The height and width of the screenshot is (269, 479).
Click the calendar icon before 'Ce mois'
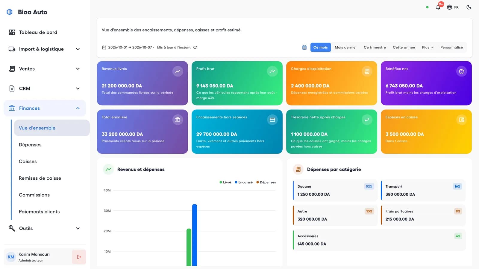pos(304,48)
